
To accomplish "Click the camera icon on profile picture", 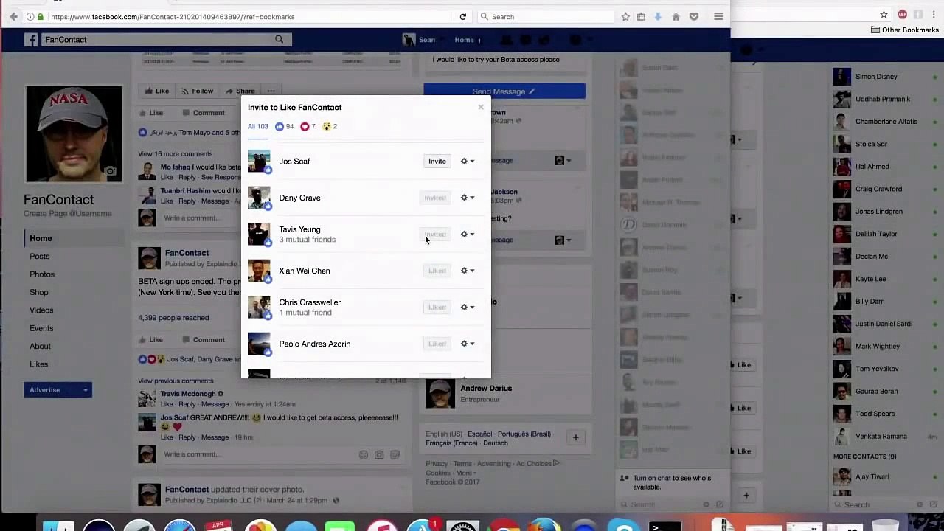I will (x=110, y=172).
